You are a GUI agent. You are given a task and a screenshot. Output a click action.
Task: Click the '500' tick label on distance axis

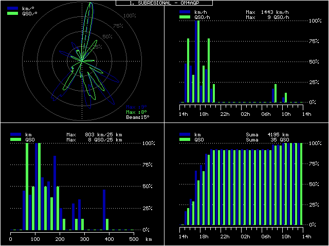133,239
